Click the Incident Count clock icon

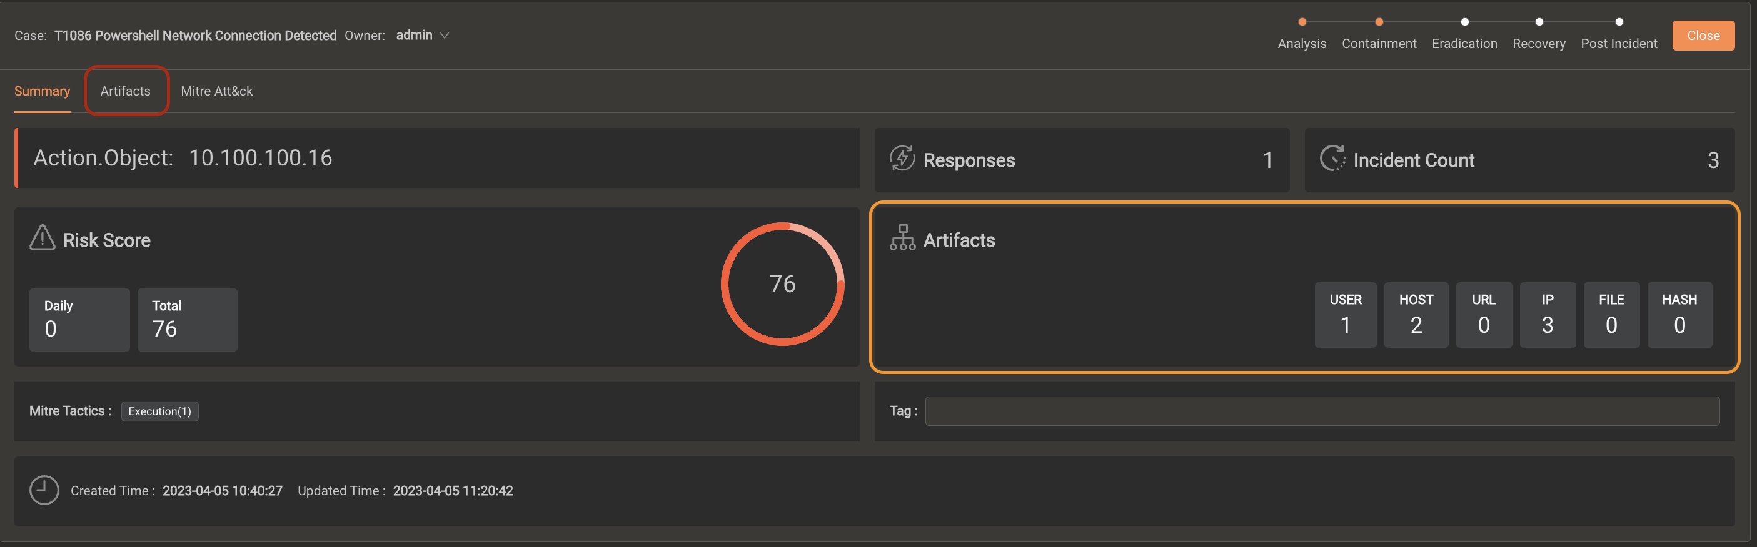point(1331,159)
